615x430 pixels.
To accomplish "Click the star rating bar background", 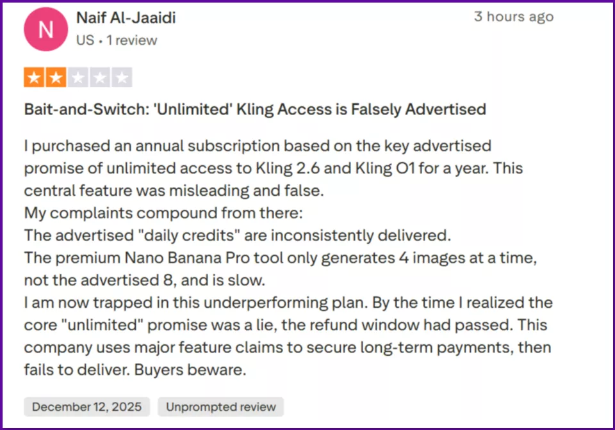I will point(78,77).
